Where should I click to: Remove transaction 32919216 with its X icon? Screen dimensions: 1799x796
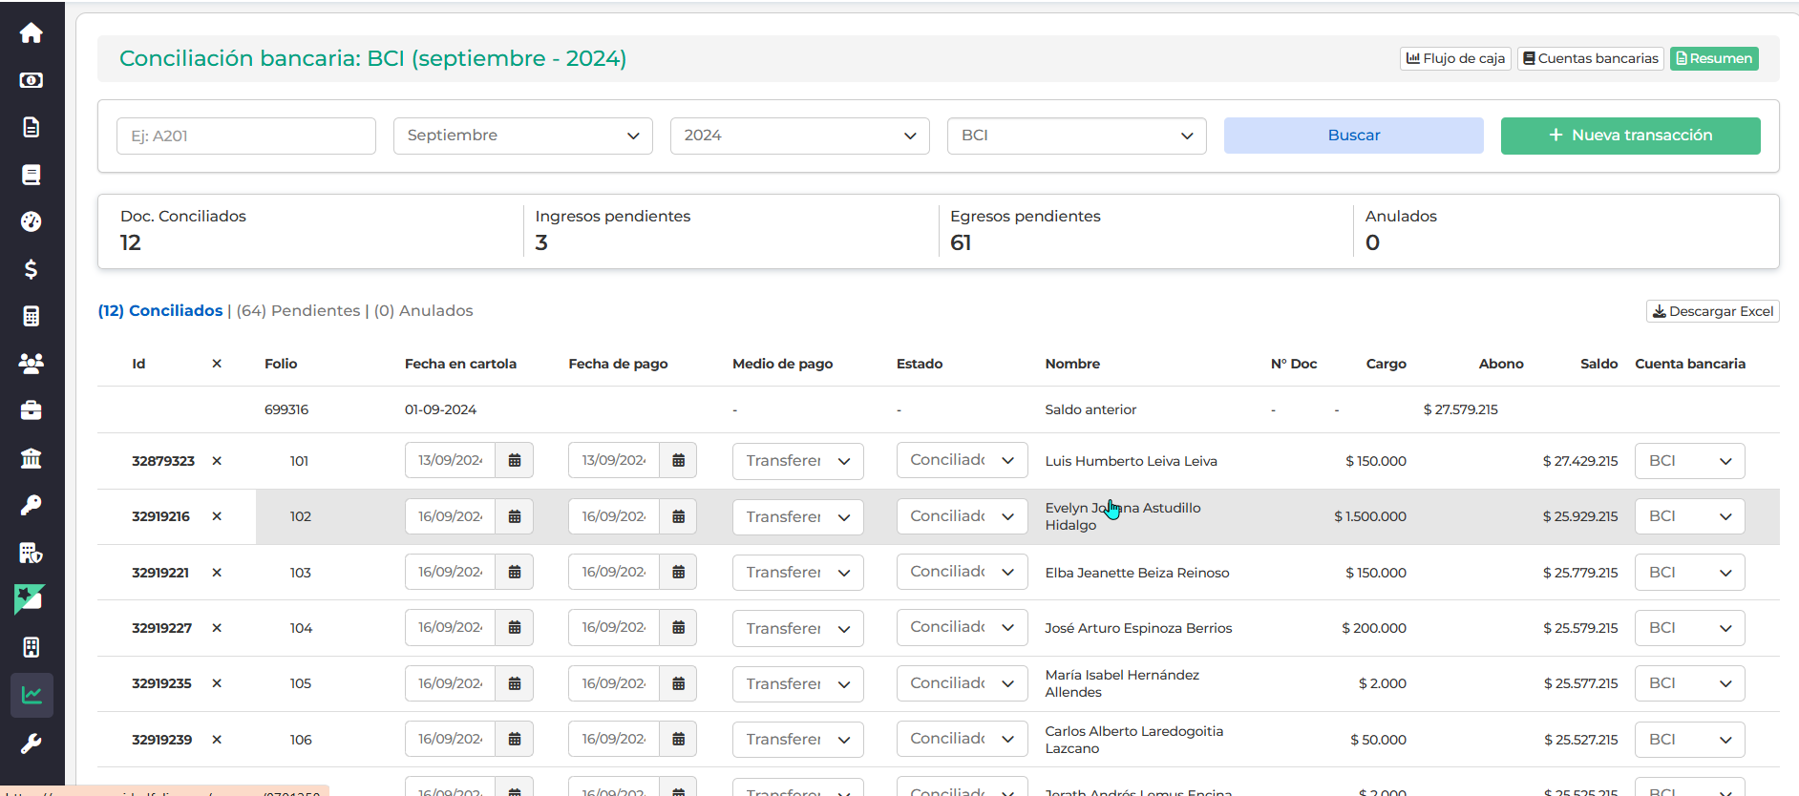[217, 516]
